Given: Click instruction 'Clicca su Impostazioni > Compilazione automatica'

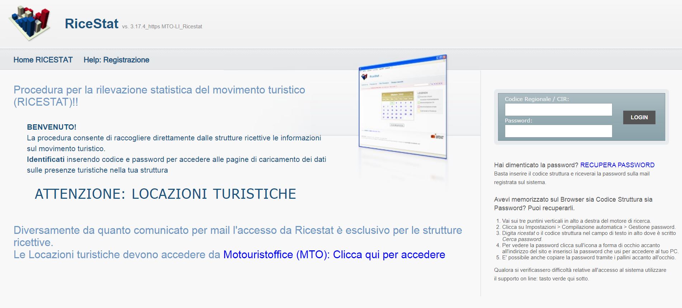Looking at the screenshot, I should click(x=589, y=227).
